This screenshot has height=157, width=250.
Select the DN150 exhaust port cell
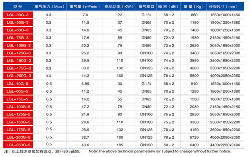click(146, 145)
